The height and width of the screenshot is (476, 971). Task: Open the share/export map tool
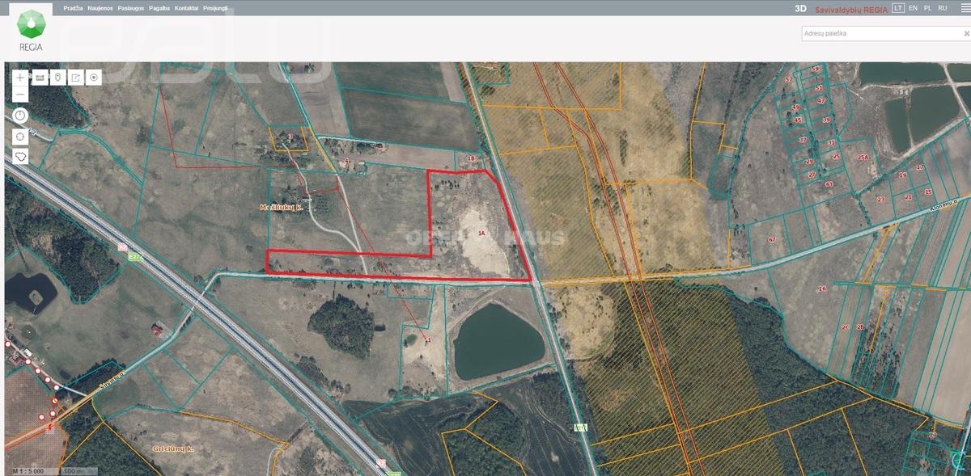pos(75,78)
